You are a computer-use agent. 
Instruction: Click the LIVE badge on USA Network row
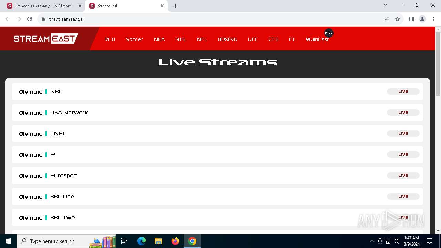click(403, 112)
